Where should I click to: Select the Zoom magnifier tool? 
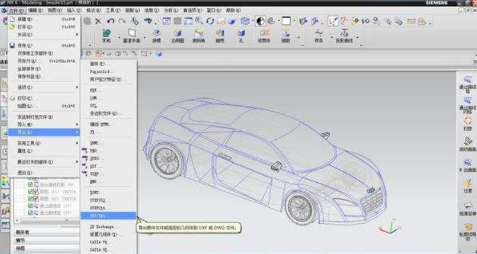(199, 21)
